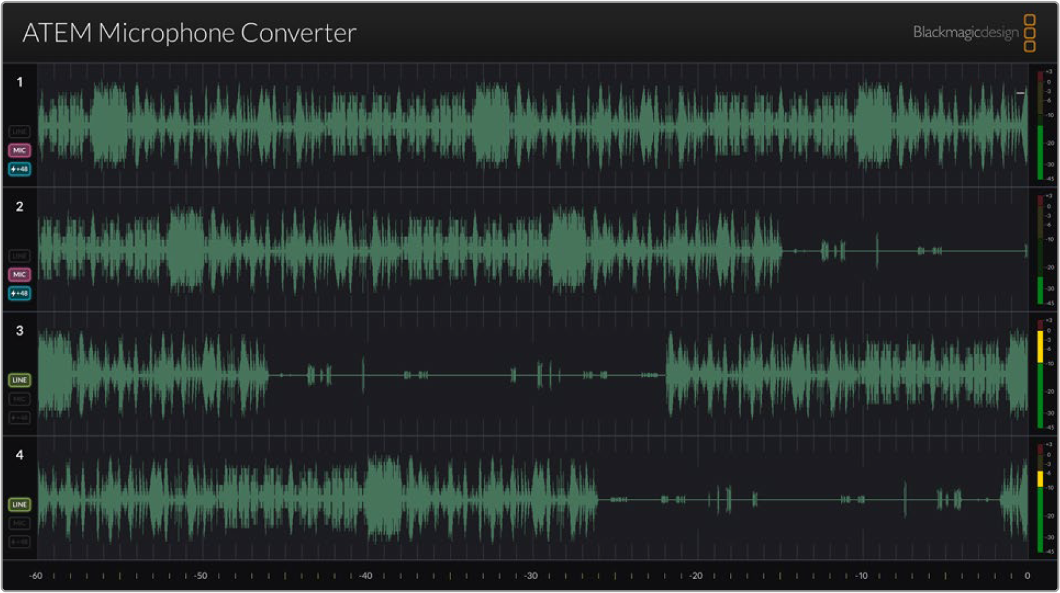This screenshot has height=593, width=1060.
Task: Select the channel 3 number label
Action: (x=20, y=330)
